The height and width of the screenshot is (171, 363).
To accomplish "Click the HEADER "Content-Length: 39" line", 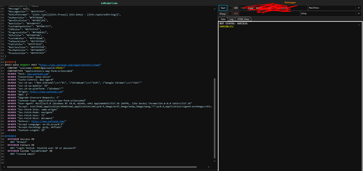I will (x=26, y=130).
